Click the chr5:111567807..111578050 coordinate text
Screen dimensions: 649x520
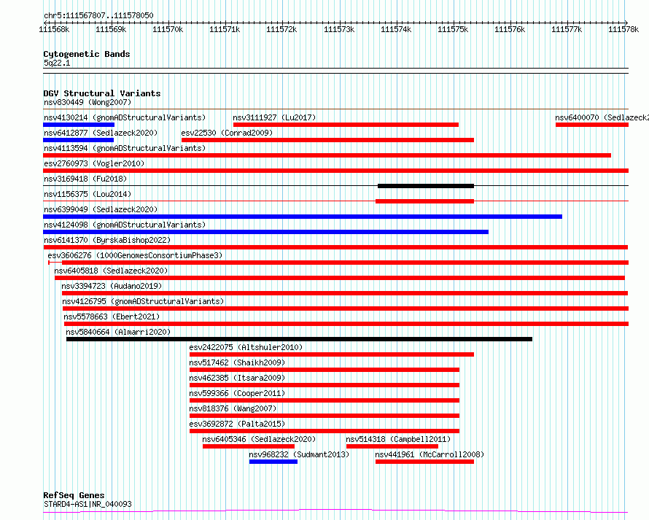click(x=98, y=15)
